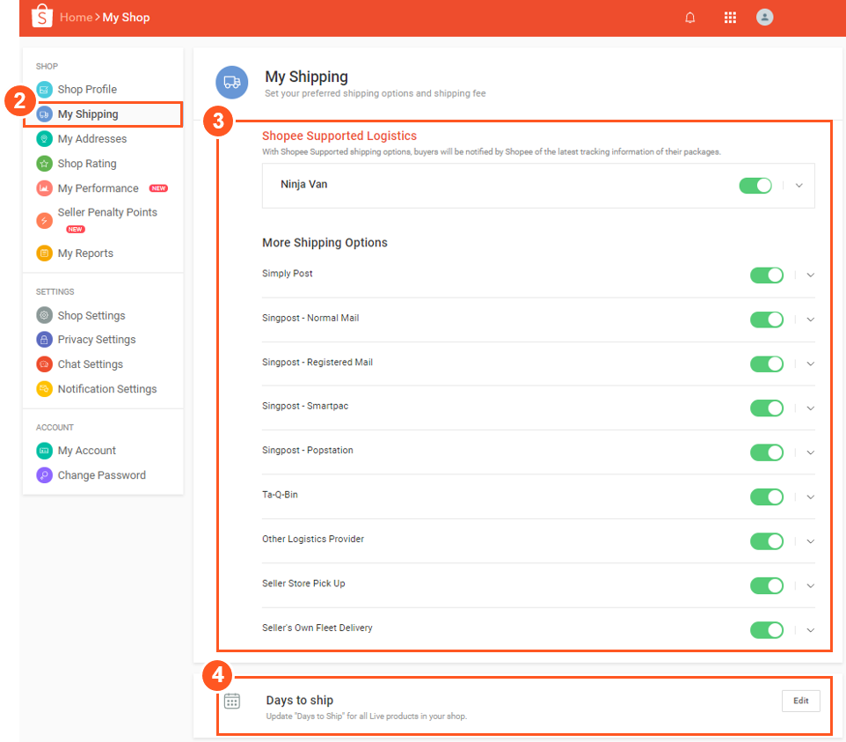Go to Notification Settings menu item
Viewport: 846px width, 742px height.
106,389
